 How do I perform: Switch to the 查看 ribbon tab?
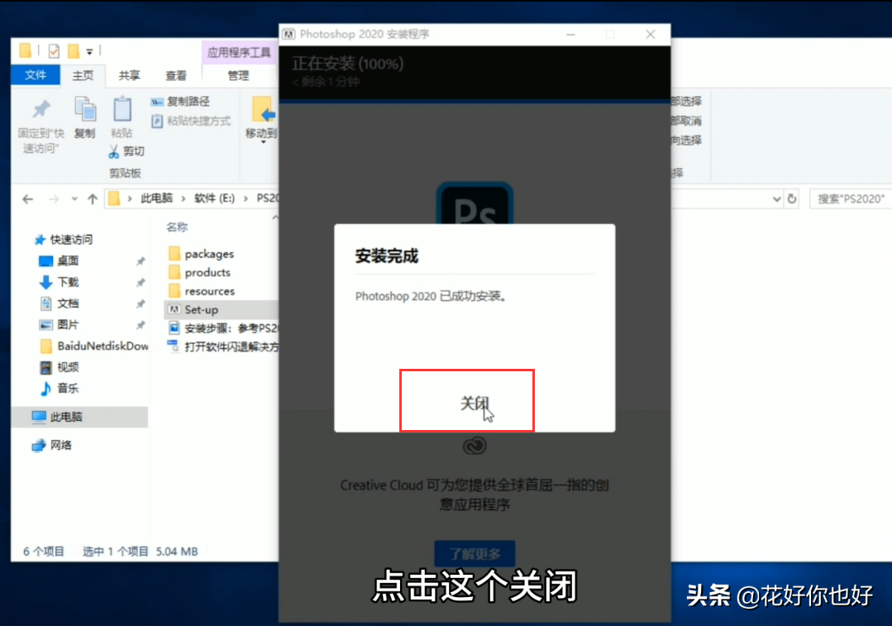click(176, 75)
